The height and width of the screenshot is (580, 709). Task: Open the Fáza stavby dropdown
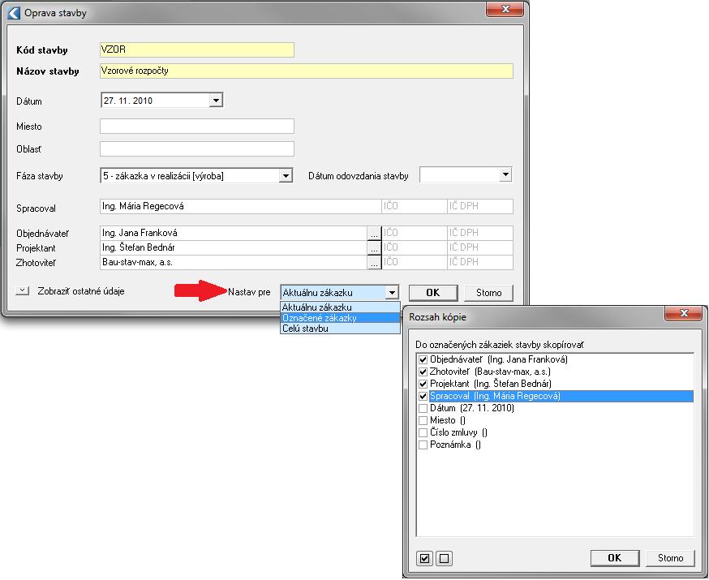(x=286, y=176)
